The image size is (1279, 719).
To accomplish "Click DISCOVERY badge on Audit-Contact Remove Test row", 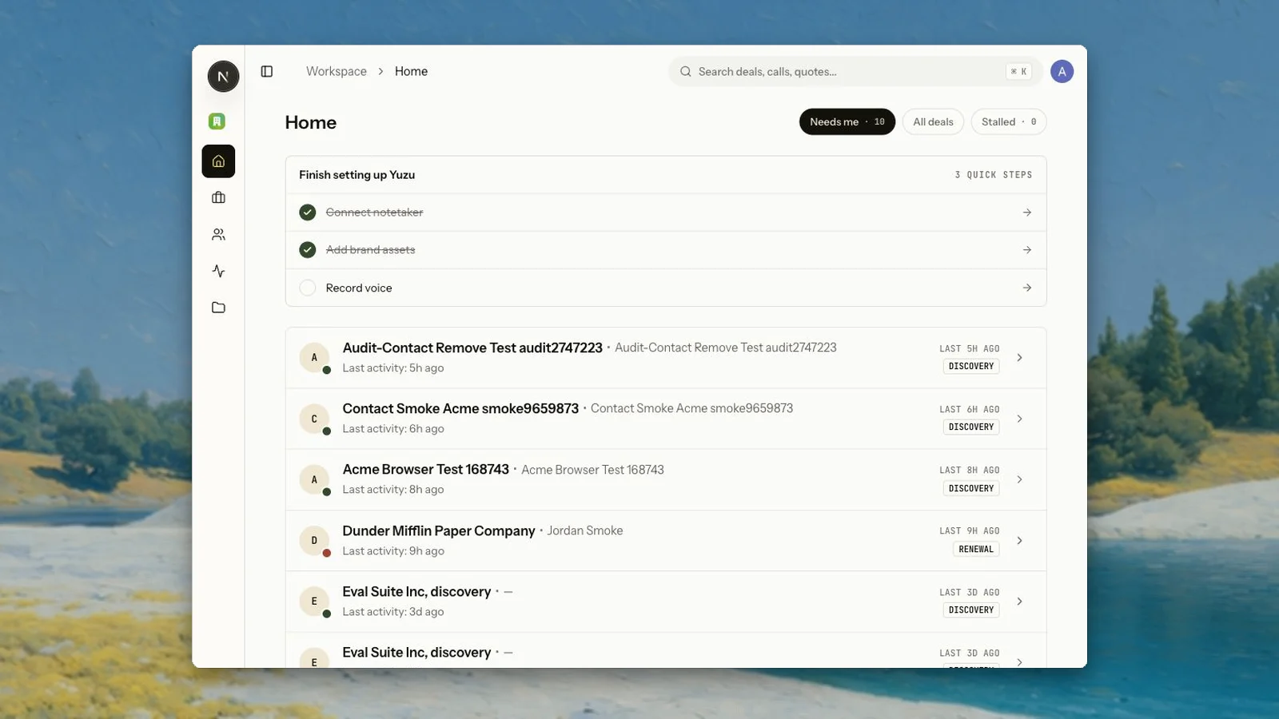I will 971,366.
